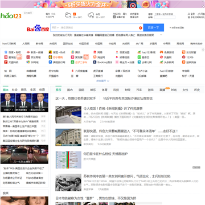Open the hao123新闻 link
205x205 pixels.
(x=9, y=44)
